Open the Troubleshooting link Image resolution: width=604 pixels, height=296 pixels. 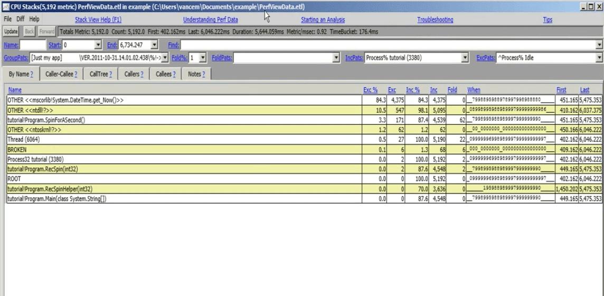pos(435,19)
